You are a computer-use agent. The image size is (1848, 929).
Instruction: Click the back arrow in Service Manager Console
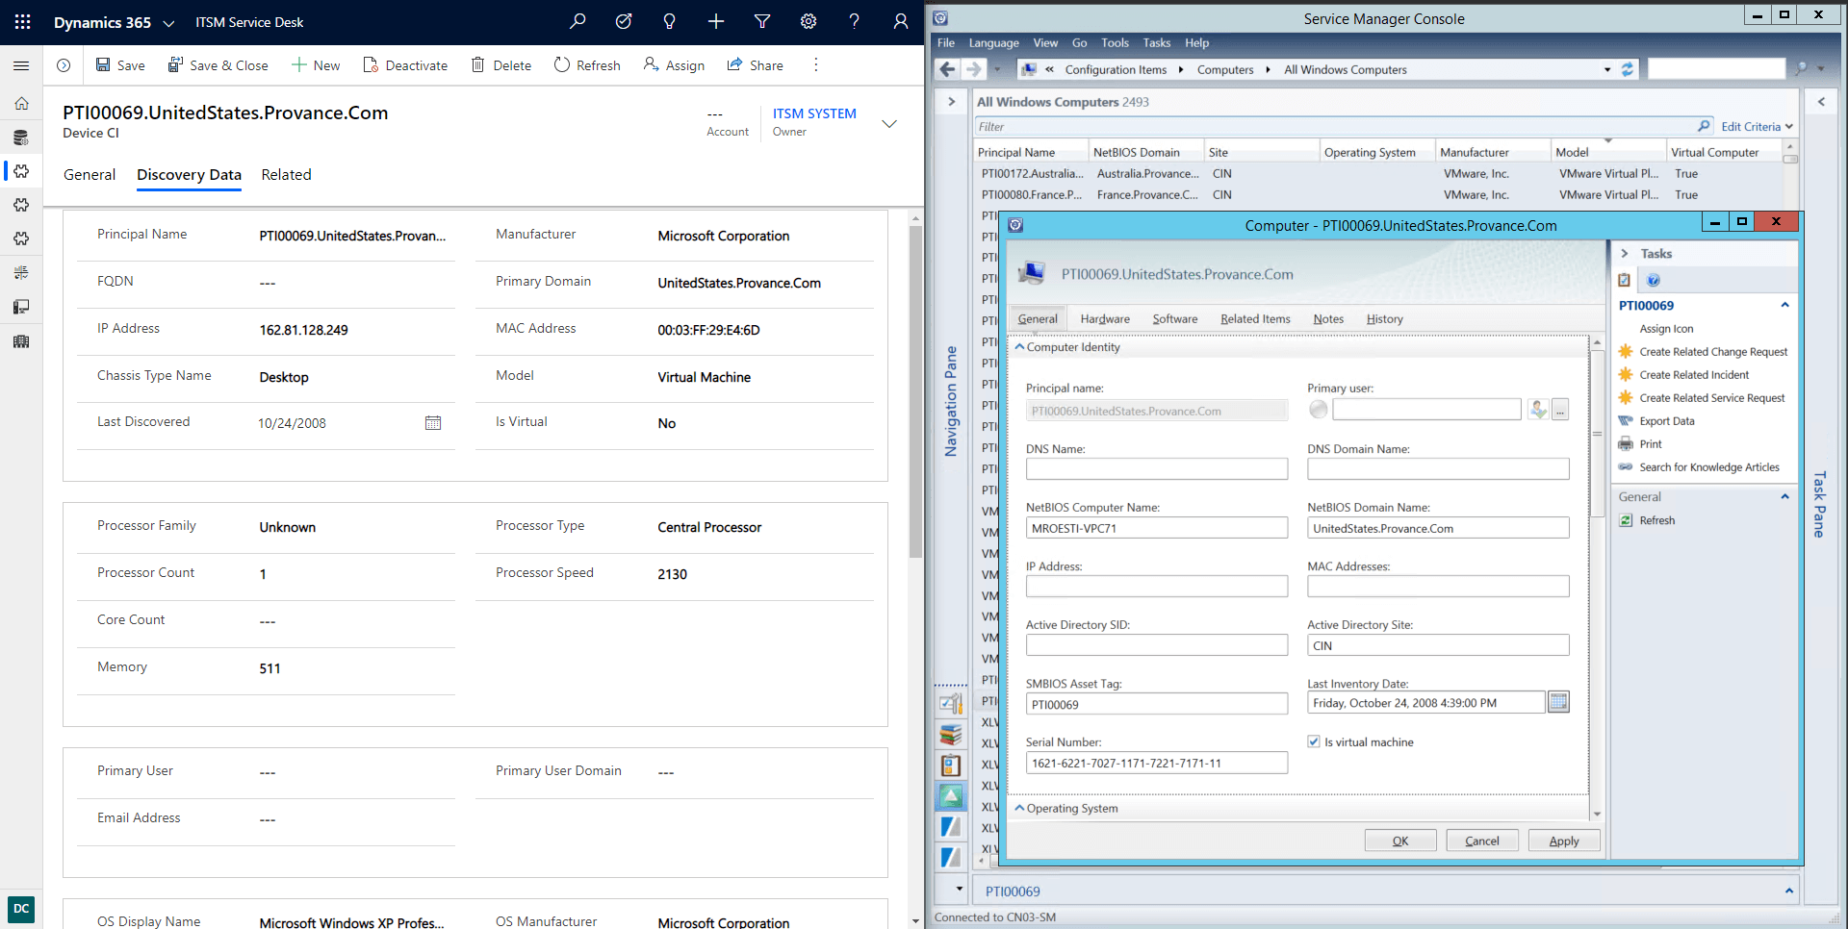947,69
